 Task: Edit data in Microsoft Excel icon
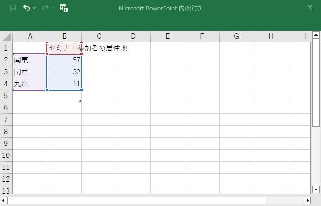64,8
